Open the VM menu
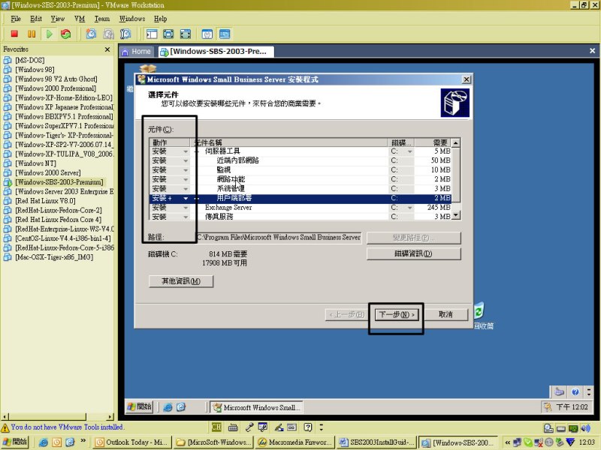Viewport: 601px width, 450px height. click(80, 19)
